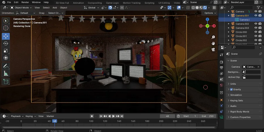This screenshot has height=132, width=264.
Task: Activate the Scale tool
Action: pyautogui.click(x=6, y=51)
